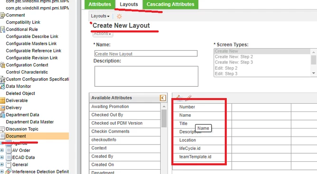
Task: Select Checked out PDM Version attribute
Action: [x=125, y=123]
